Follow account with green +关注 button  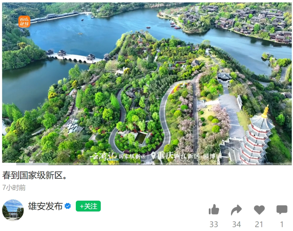pyautogui.click(x=88, y=206)
